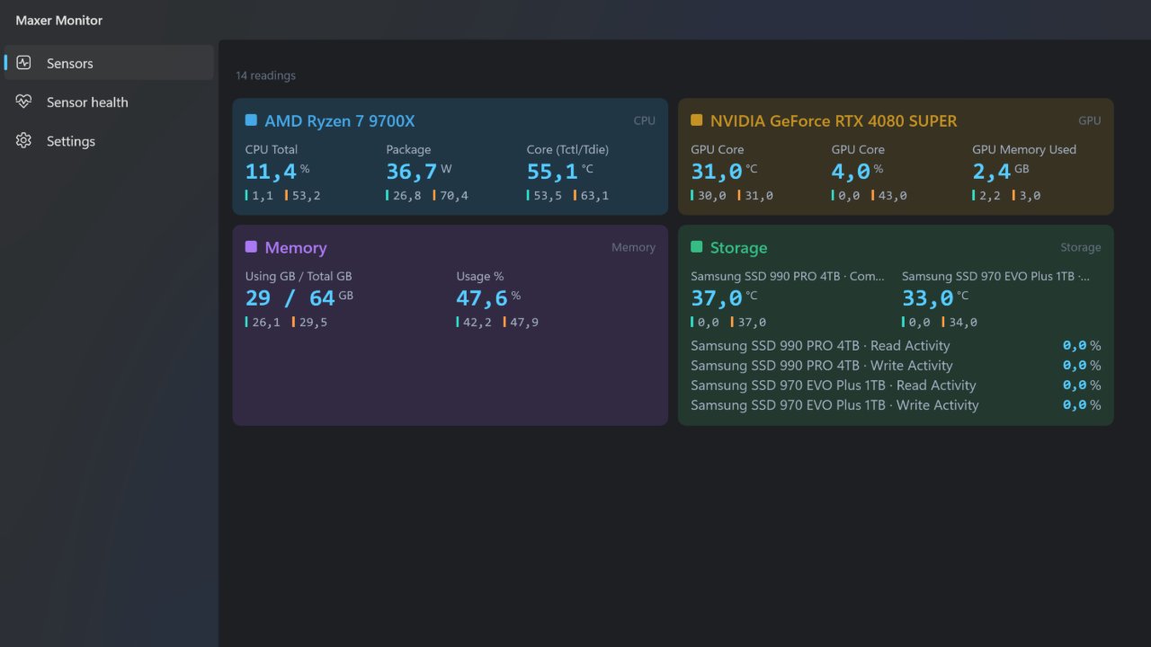Select the AMD Ryzen 7 9700X card title
The image size is (1151, 647).
coord(340,121)
